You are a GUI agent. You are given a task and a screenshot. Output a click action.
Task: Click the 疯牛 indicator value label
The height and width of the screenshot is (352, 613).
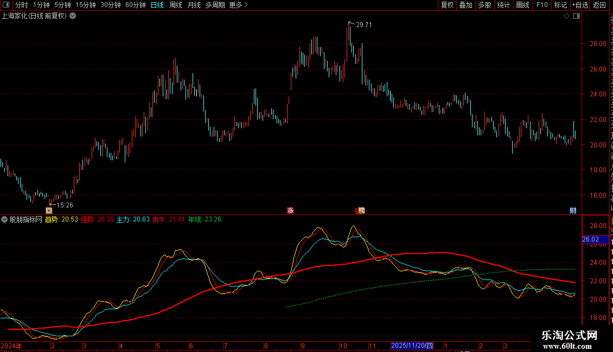pyautogui.click(x=169, y=220)
